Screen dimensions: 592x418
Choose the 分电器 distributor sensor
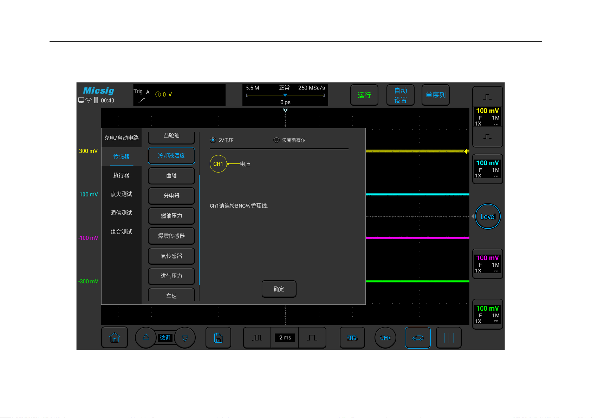pos(171,196)
